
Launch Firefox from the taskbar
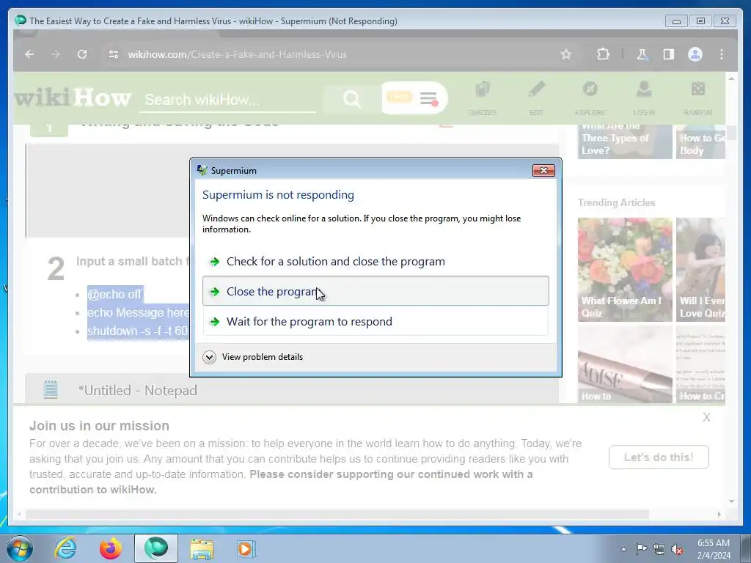click(111, 548)
